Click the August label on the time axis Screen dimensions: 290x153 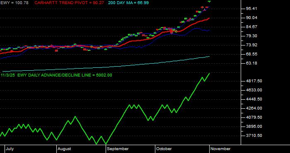[64, 149]
